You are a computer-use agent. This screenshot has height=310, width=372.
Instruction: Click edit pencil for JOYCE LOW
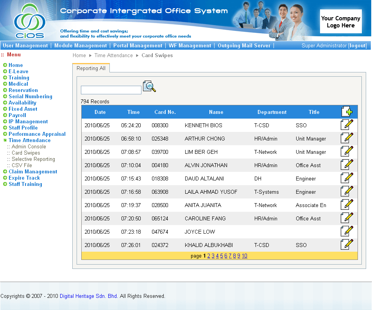[347, 232]
